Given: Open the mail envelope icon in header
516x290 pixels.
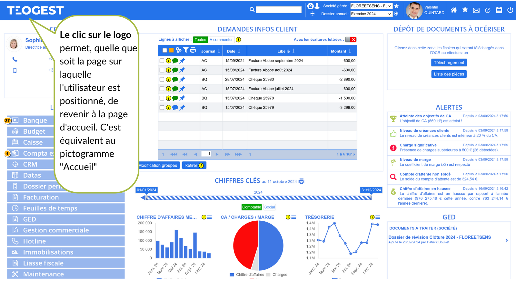Looking at the screenshot, I should [x=476, y=10].
